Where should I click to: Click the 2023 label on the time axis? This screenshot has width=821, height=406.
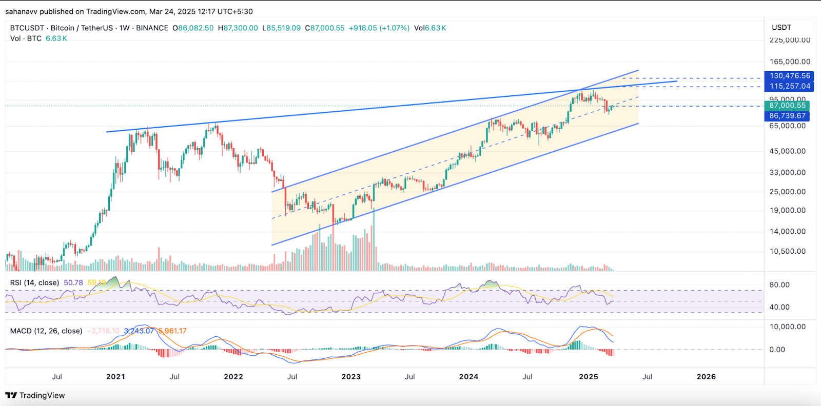pos(351,377)
